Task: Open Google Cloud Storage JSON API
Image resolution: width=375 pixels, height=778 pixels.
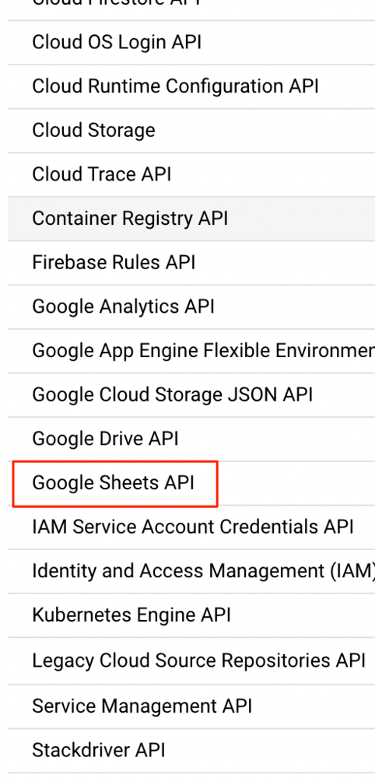Action: 172,394
